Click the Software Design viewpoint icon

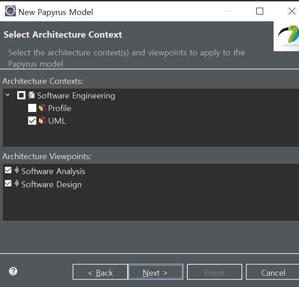pyautogui.click(x=17, y=184)
